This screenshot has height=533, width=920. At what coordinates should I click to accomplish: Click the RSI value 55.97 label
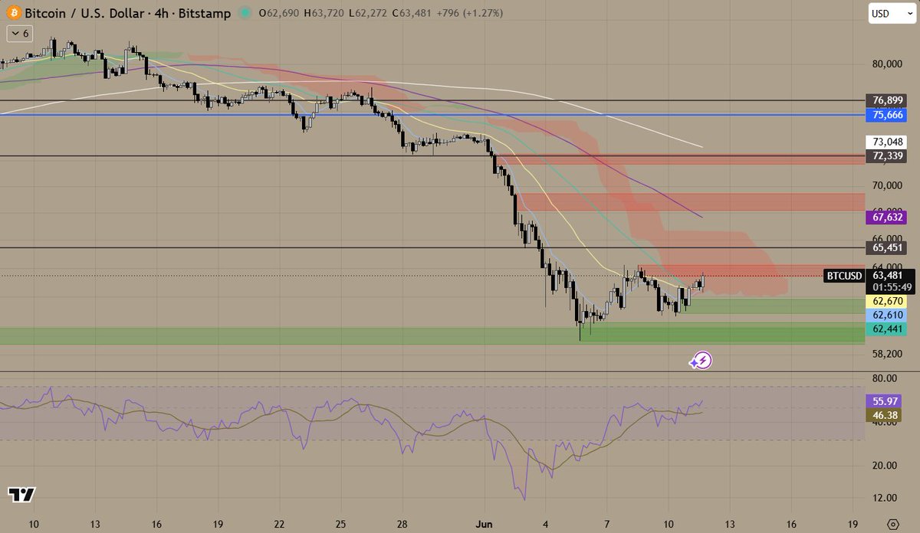tap(885, 401)
